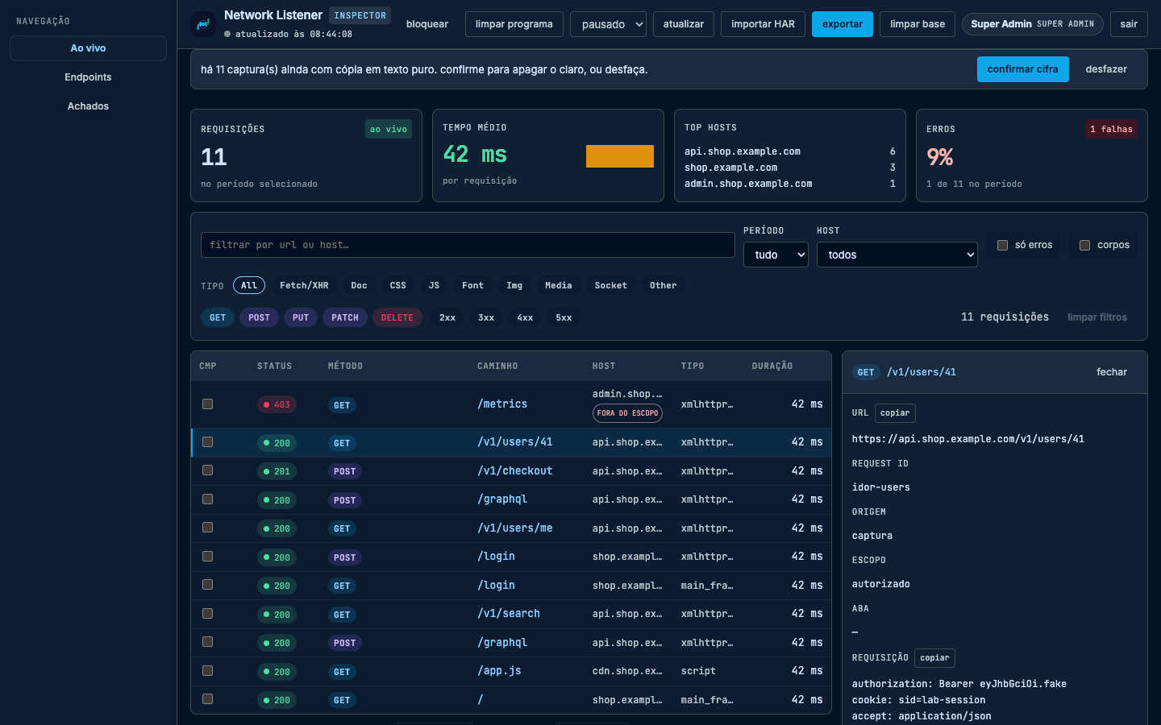Image resolution: width=1161 pixels, height=725 pixels.
Task: Toggle the GET method filter chip
Action: pyautogui.click(x=218, y=317)
